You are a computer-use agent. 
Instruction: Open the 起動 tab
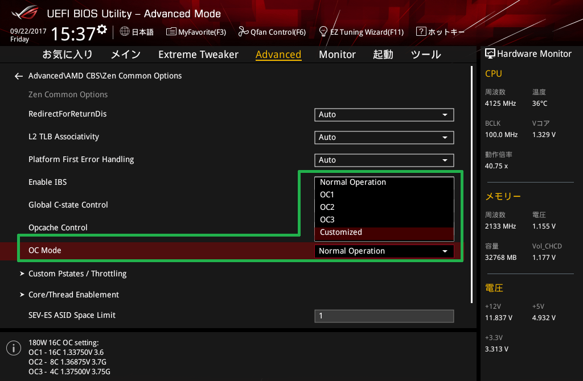383,55
